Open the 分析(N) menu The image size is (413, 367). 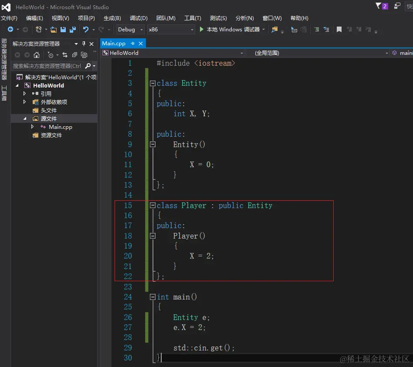pyautogui.click(x=244, y=18)
